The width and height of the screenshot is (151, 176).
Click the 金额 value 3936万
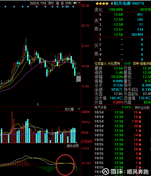(117, 90)
